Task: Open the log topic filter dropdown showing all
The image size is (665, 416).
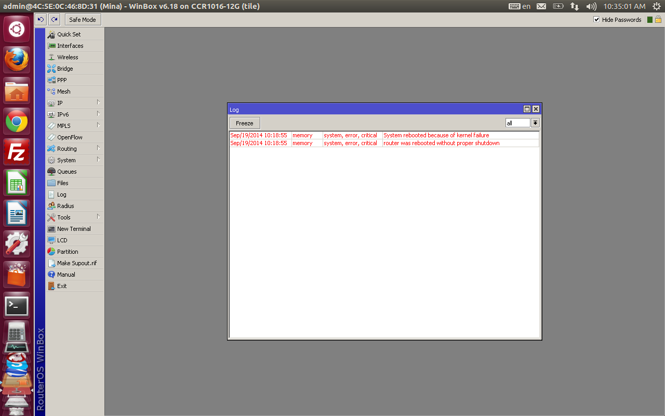Action: 535,123
